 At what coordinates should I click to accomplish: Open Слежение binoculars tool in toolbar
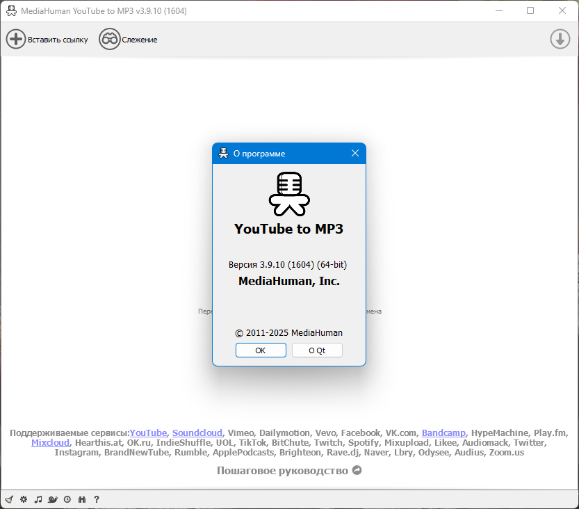point(109,39)
